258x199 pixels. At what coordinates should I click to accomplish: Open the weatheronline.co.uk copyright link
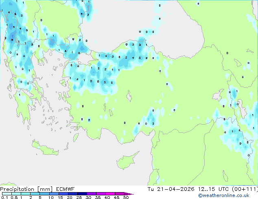click(x=224, y=195)
